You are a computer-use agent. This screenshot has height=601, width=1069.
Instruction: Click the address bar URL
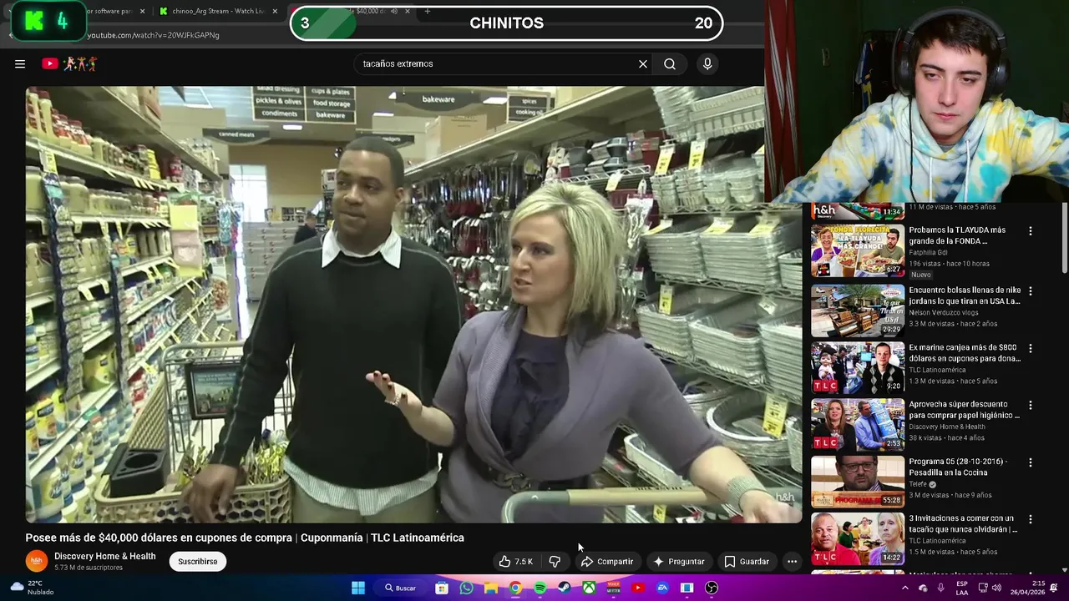154,35
